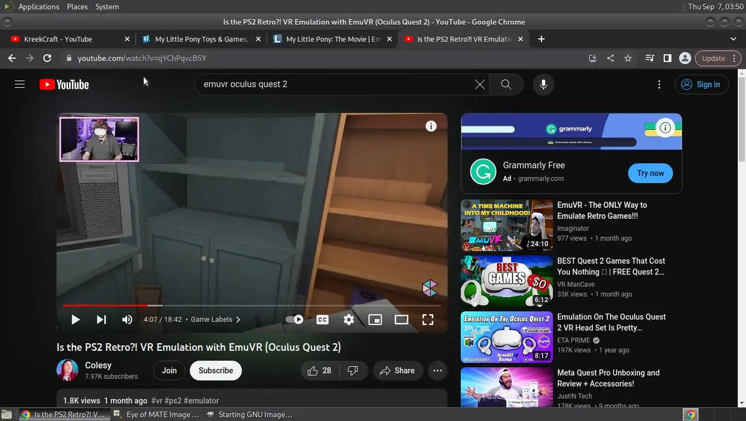The height and width of the screenshot is (421, 746).
Task: Switch to Eye of MATE Image taskbar item
Action: tap(157, 414)
